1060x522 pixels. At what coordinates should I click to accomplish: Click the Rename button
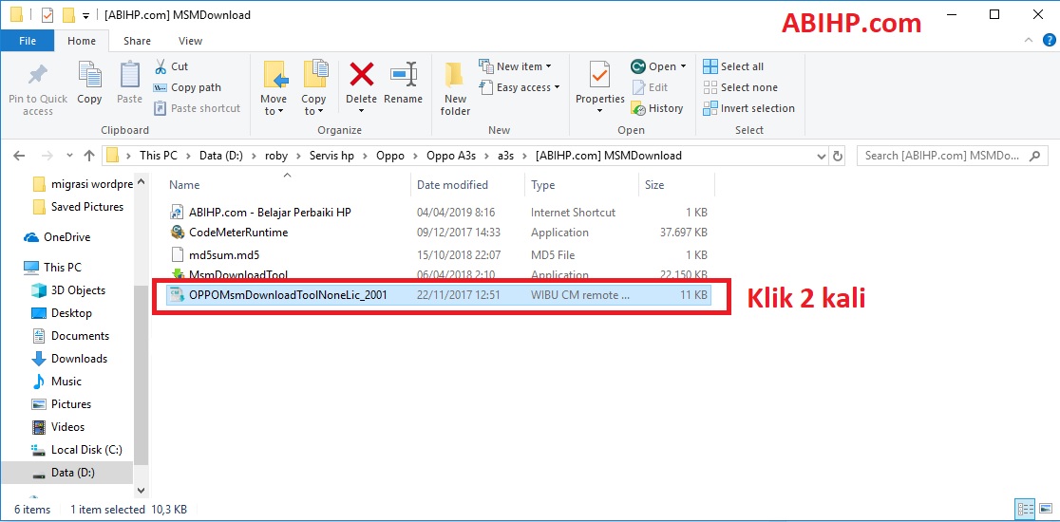[x=404, y=84]
